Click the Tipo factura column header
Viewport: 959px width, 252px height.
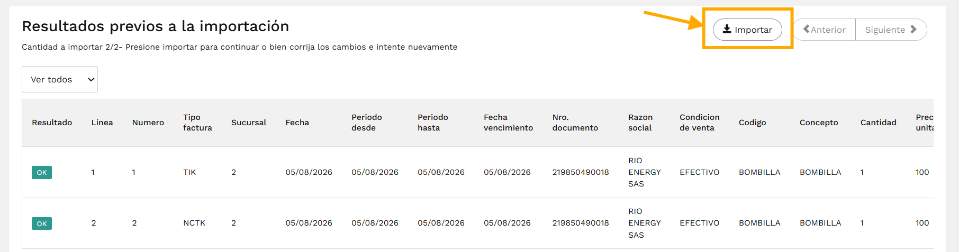click(197, 123)
